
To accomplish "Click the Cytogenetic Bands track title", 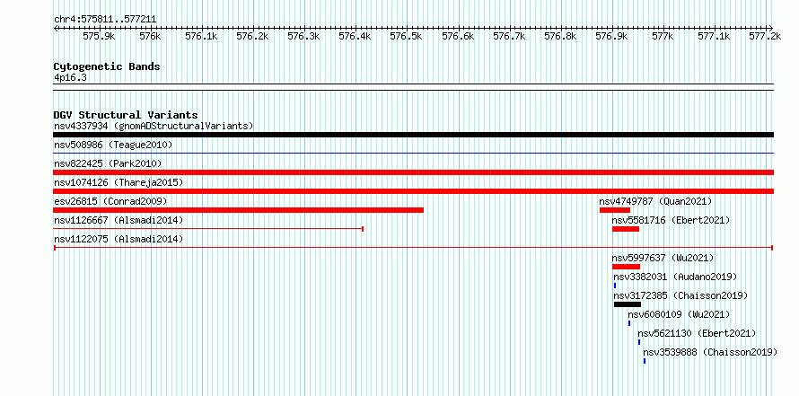I will click(107, 66).
